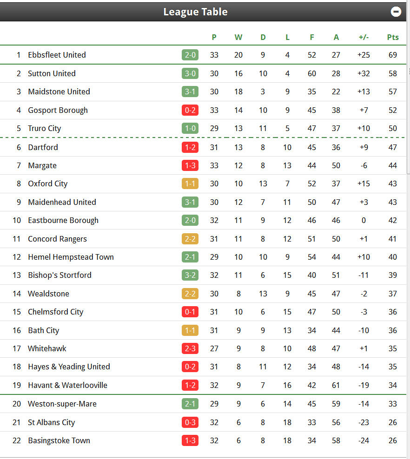Click Whitehawk's red 2-3 result badge
The image size is (410, 459).
(x=190, y=348)
